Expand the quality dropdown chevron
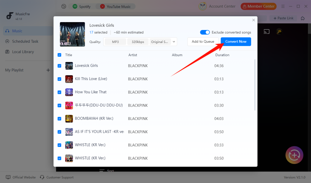311x183 pixels. 174,42
